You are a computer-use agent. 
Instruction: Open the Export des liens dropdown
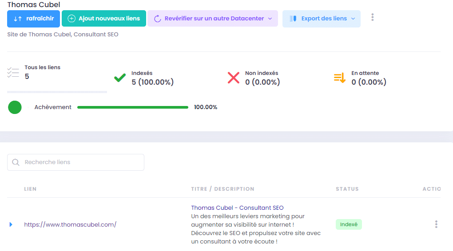pos(321,19)
